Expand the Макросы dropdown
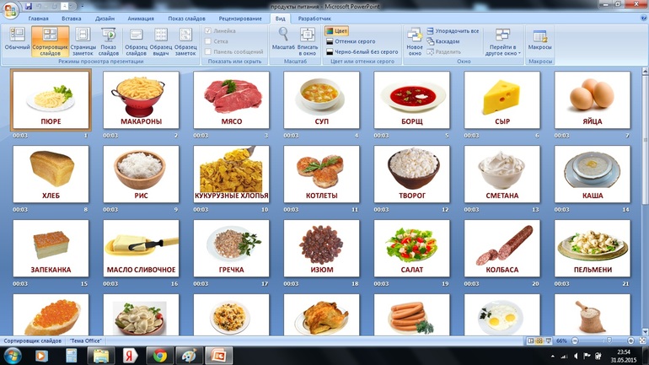This screenshot has height=365, width=649. (x=539, y=40)
